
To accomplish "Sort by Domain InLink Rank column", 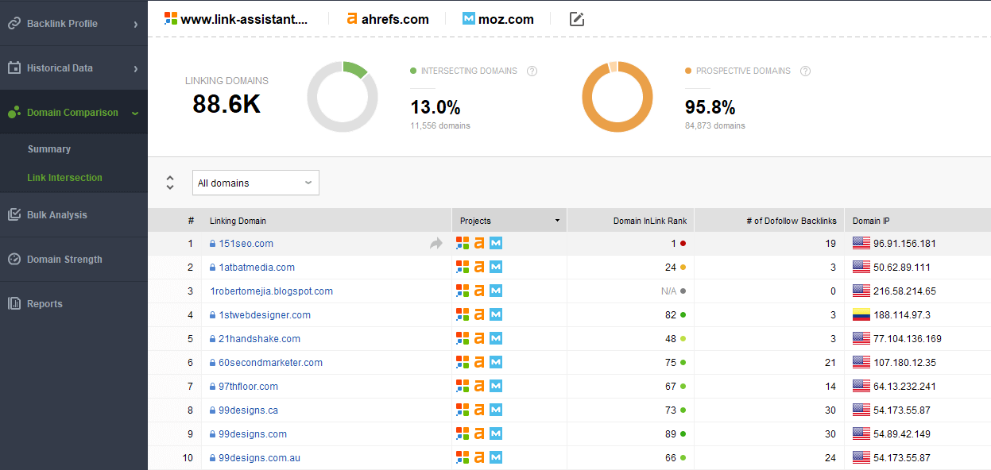I will [x=630, y=221].
